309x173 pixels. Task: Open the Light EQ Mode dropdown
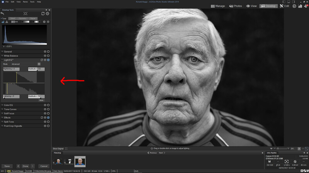tap(39, 64)
